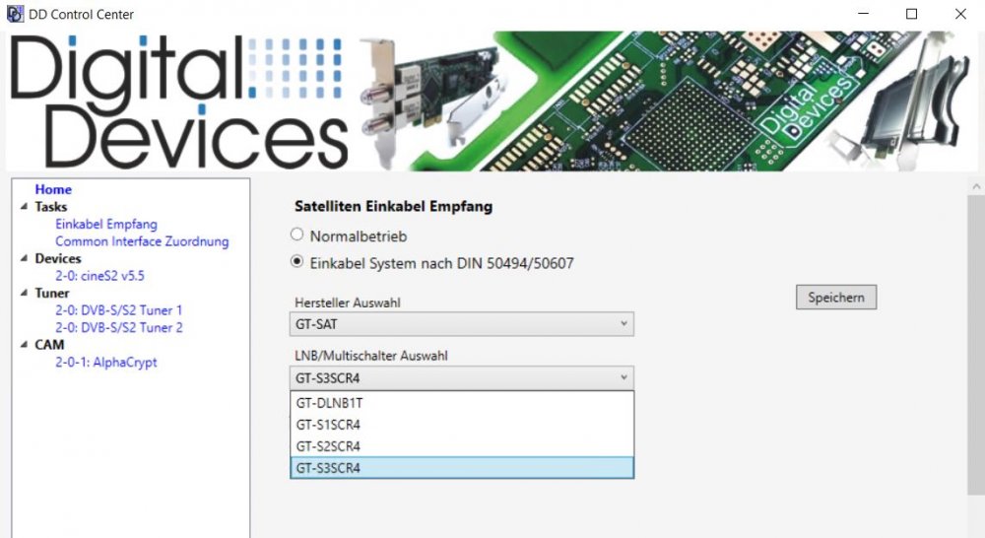Collapse the CAM tree section

[x=24, y=345]
